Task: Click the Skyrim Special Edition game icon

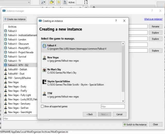Action: (x=44, y=82)
